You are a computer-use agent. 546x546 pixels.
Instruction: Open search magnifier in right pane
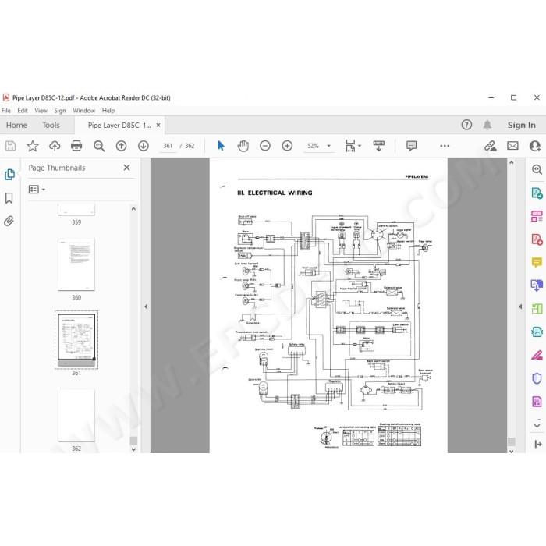[537, 169]
